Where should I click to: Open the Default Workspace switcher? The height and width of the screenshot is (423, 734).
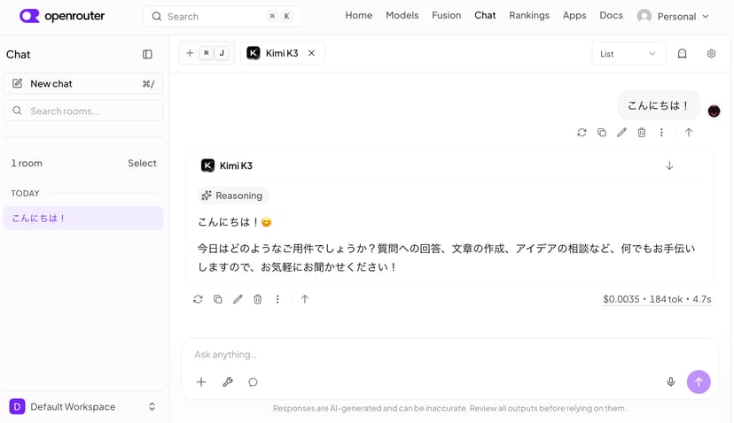[x=83, y=407]
